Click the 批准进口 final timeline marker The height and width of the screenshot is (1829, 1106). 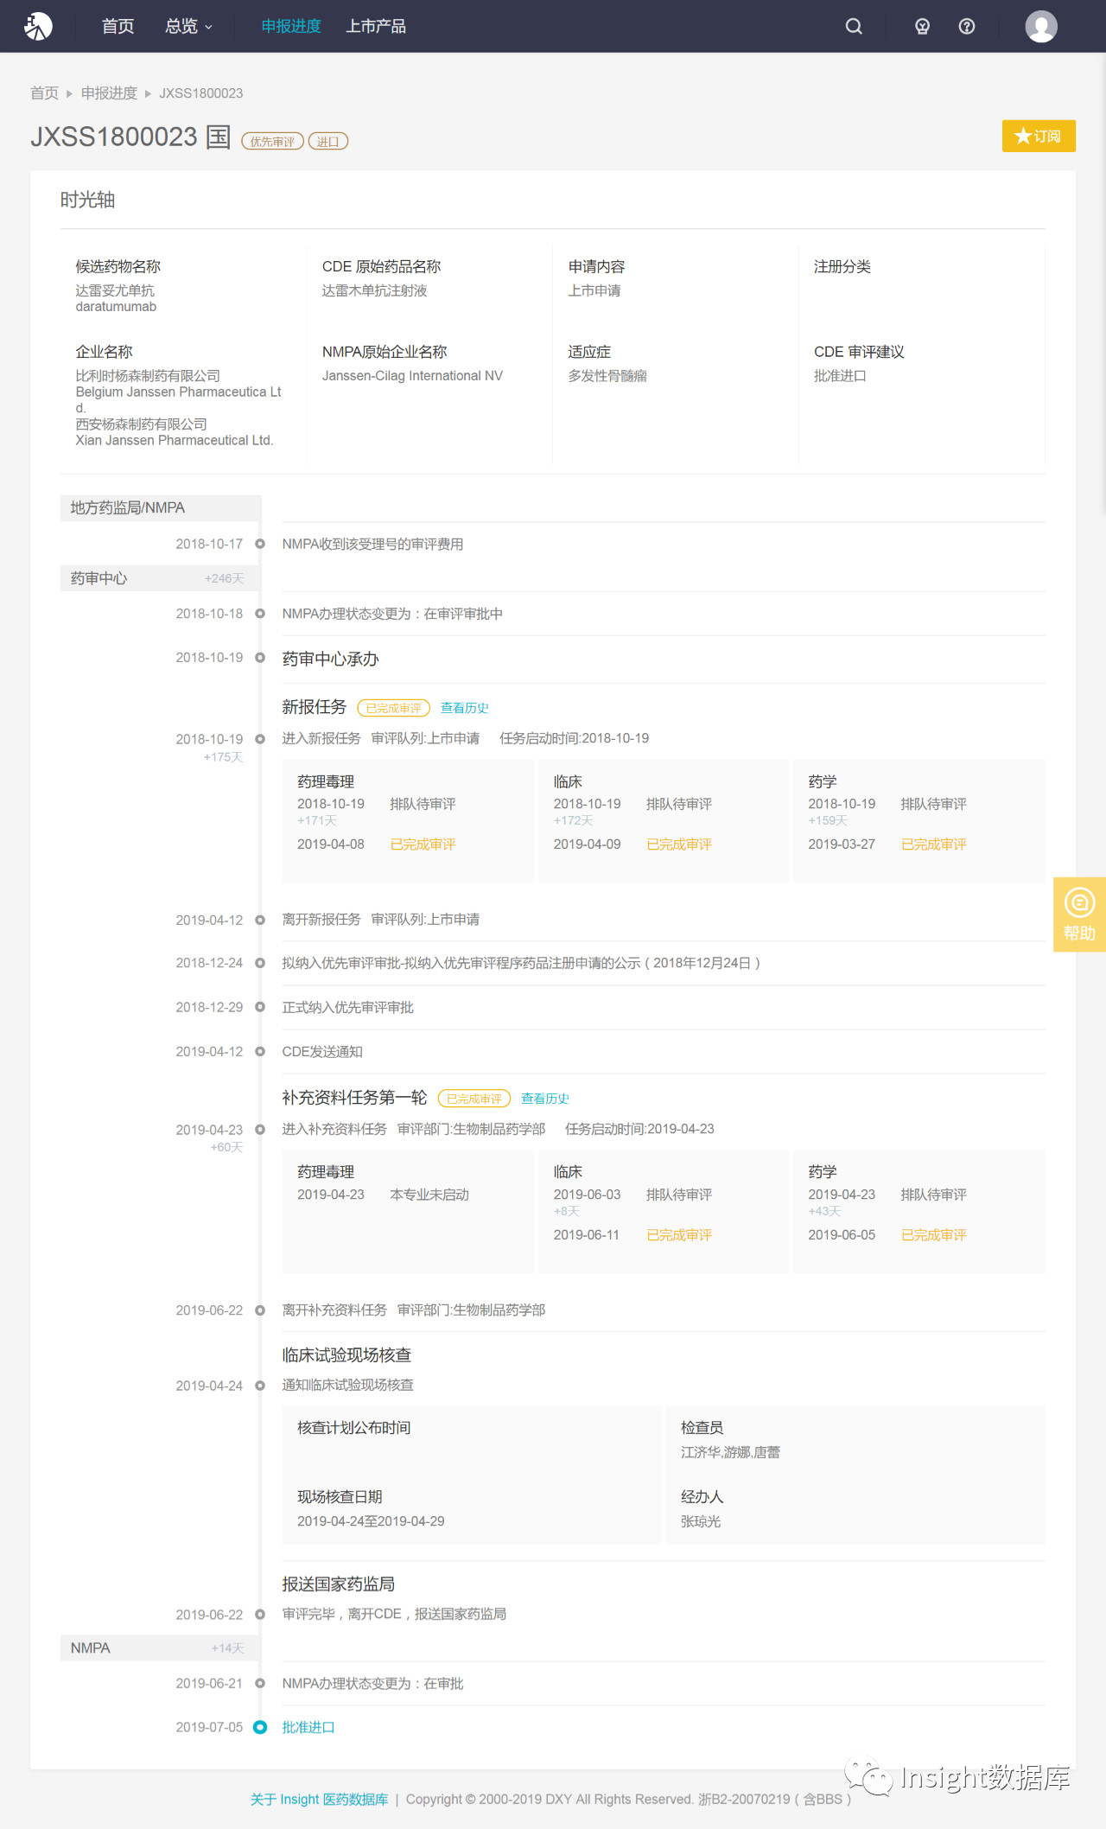(260, 1727)
